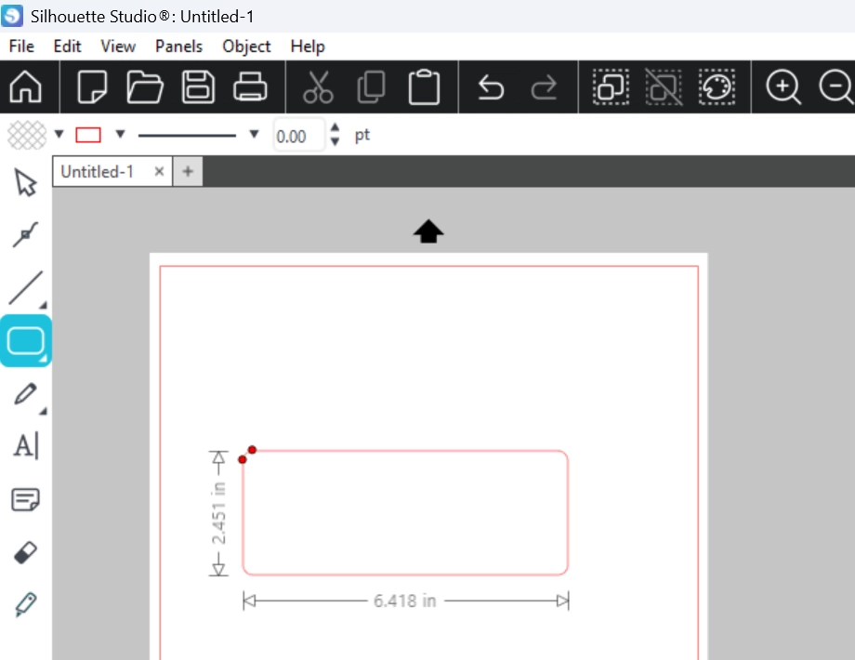The image size is (855, 660).
Task: Open the line color dropdown arrow
Action: pyautogui.click(x=120, y=135)
